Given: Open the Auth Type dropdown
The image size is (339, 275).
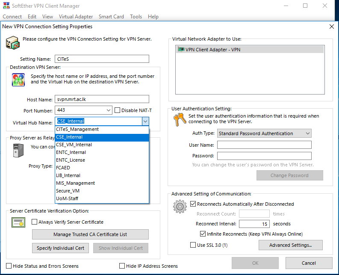Looking at the screenshot, I should [308, 133].
